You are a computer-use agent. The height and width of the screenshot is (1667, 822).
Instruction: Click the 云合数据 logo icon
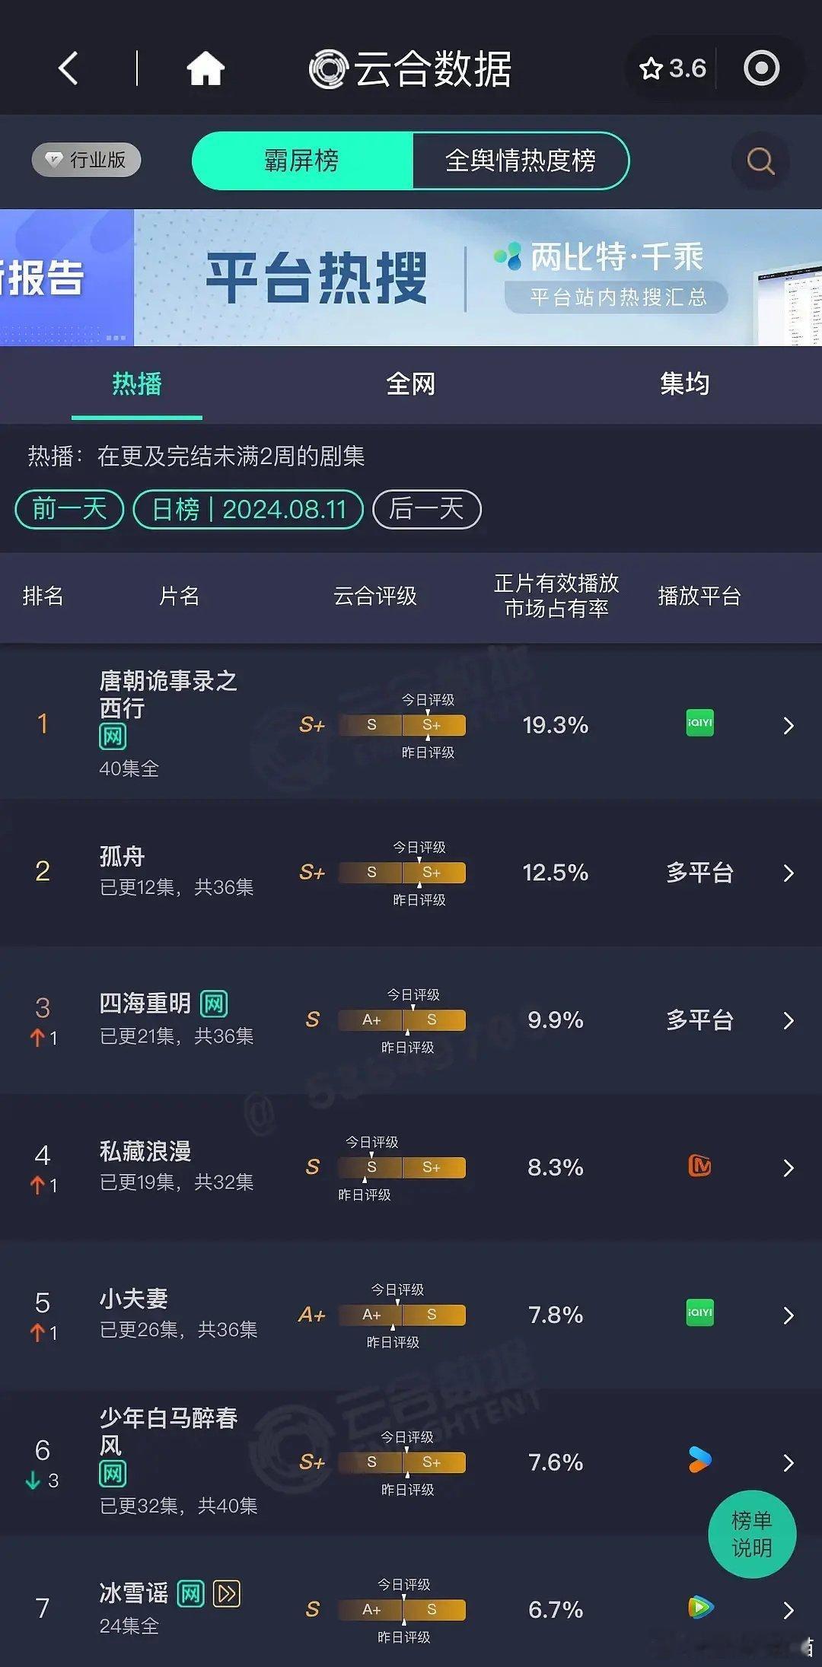point(327,68)
